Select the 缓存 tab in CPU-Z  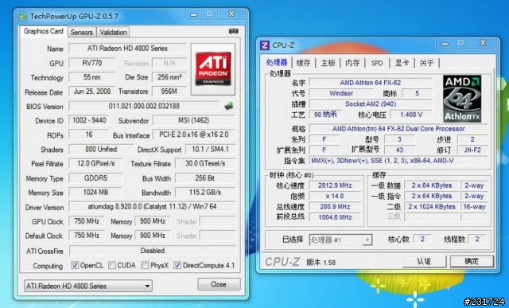click(x=304, y=63)
